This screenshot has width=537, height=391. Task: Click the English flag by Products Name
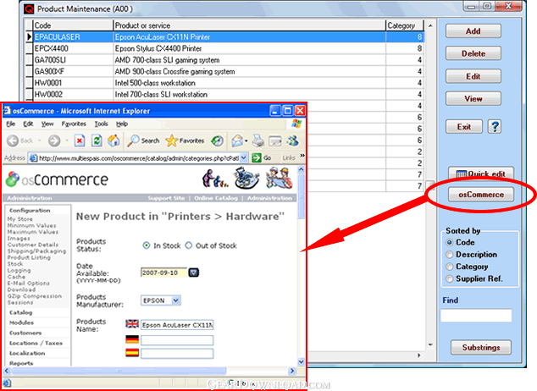132,324
